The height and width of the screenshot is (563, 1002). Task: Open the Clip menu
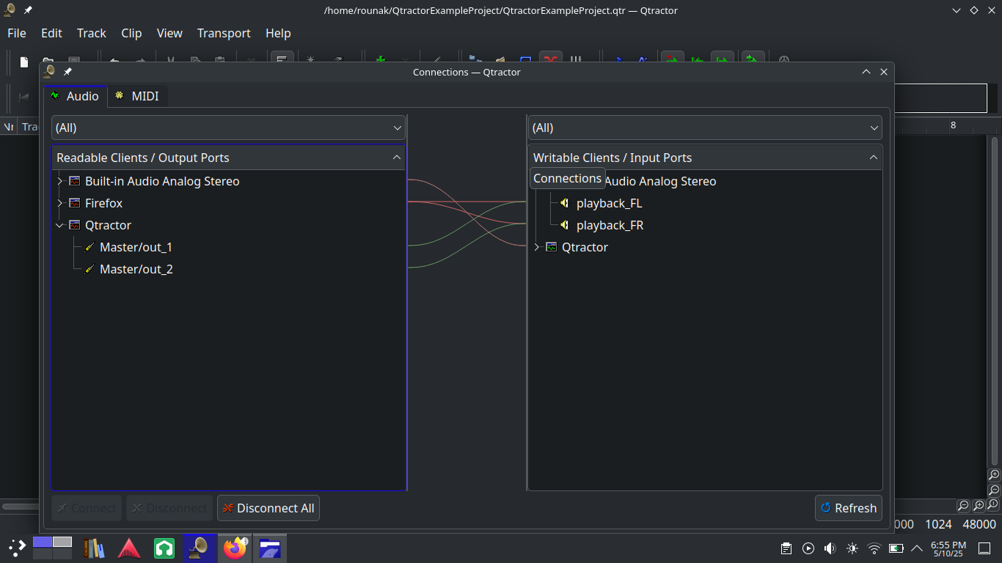click(131, 33)
